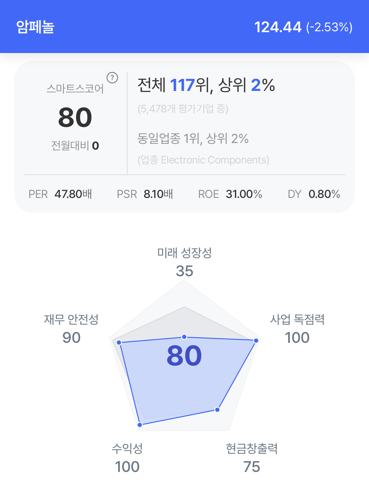Select the overall rank 117위 text

tap(189, 86)
